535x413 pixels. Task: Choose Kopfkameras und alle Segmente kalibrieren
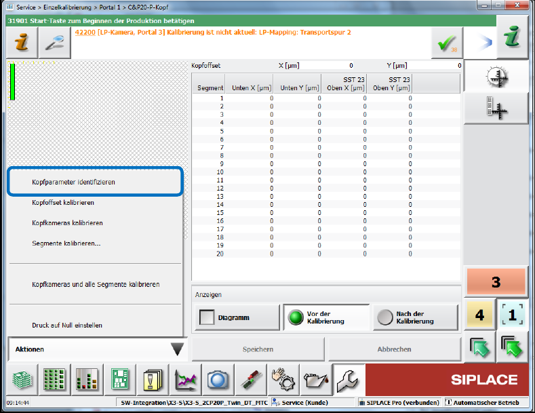96,284
